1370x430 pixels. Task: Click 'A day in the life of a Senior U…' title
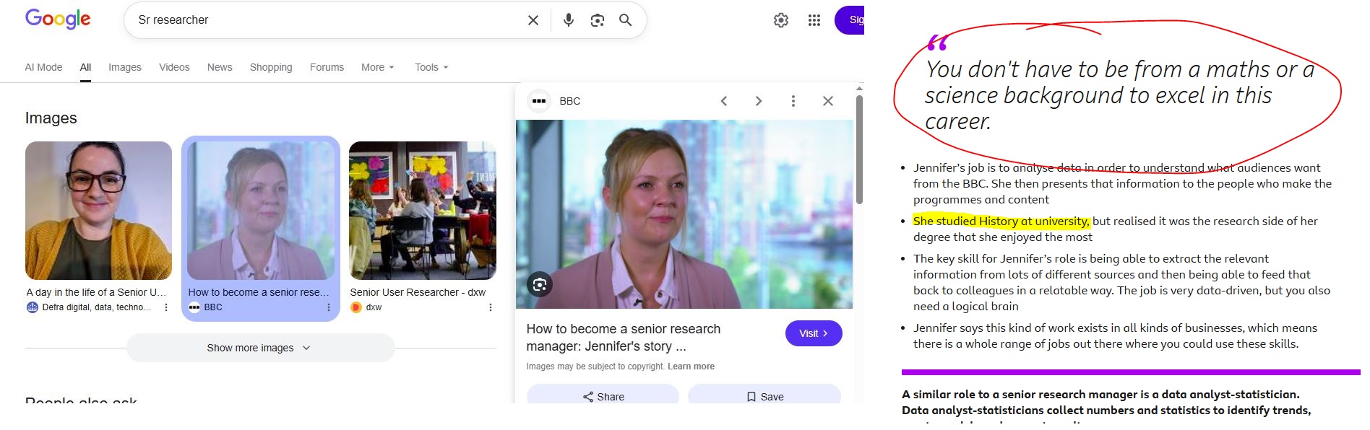[96, 292]
